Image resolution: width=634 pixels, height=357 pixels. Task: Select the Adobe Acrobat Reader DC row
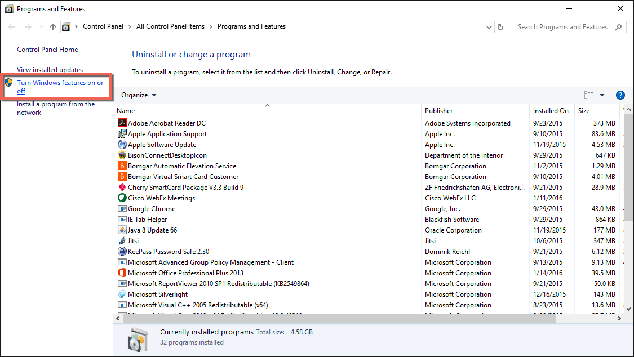tap(368, 123)
